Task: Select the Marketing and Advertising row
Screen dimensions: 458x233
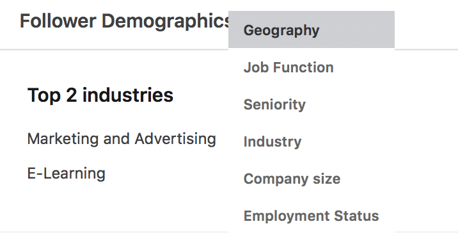Action: pyautogui.click(x=122, y=138)
